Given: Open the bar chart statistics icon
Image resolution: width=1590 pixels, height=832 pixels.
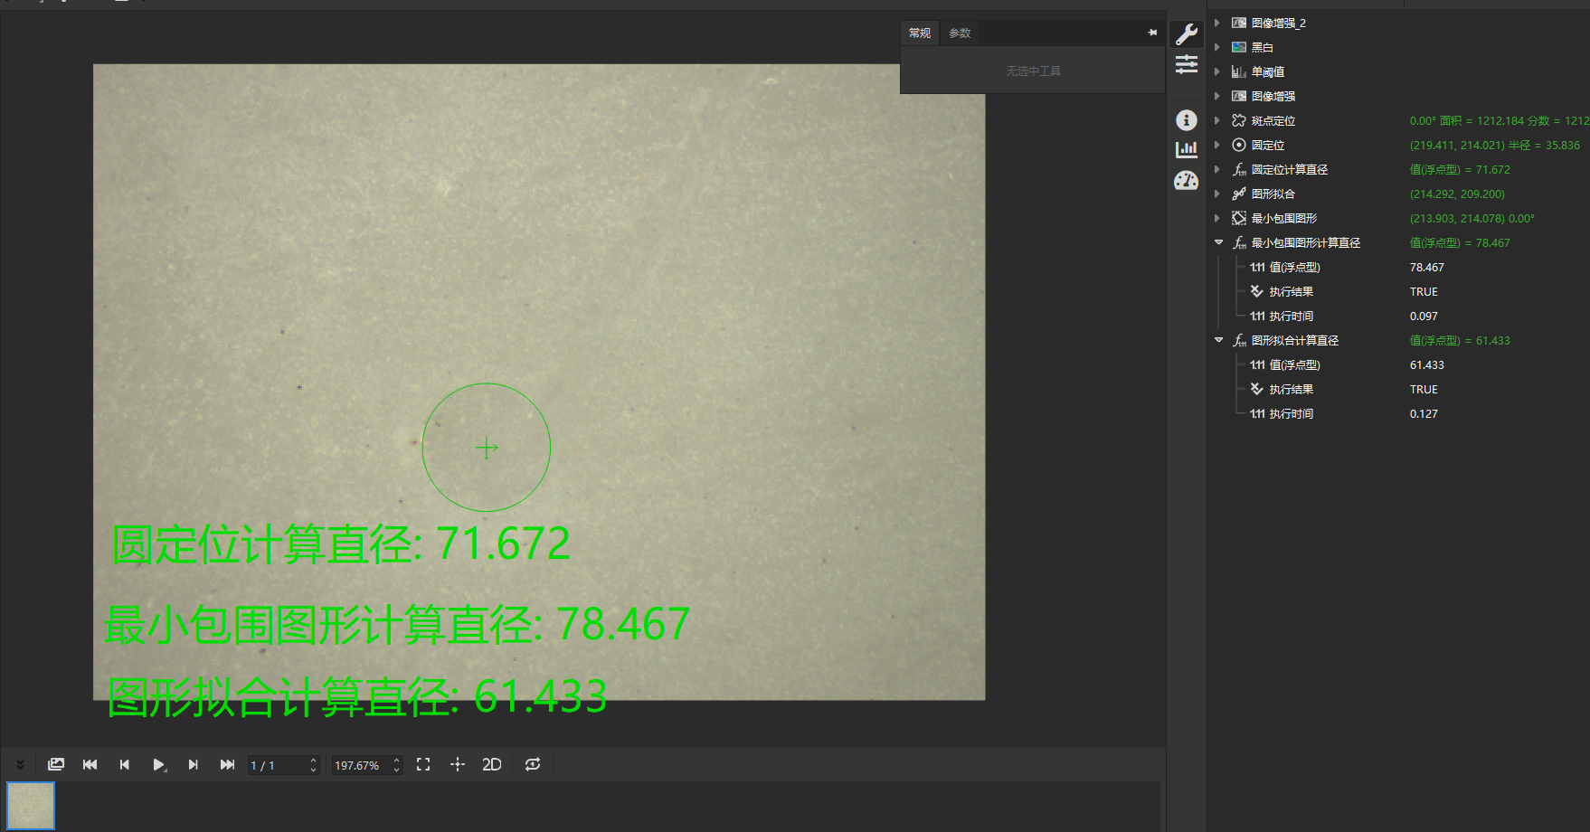Looking at the screenshot, I should (x=1186, y=150).
